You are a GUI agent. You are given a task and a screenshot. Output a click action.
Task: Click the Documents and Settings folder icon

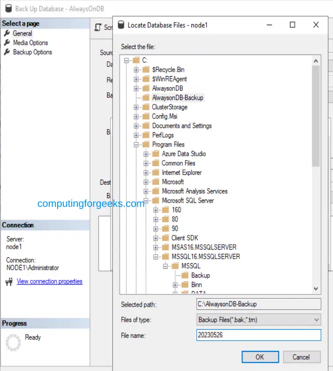click(146, 125)
